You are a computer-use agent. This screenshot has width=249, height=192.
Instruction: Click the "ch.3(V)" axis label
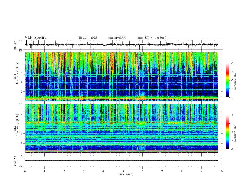point(15,161)
